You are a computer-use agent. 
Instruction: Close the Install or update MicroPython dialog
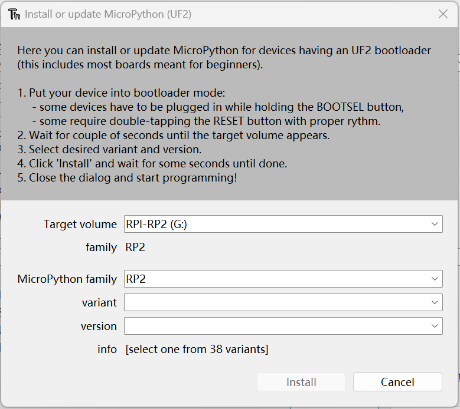click(x=443, y=14)
